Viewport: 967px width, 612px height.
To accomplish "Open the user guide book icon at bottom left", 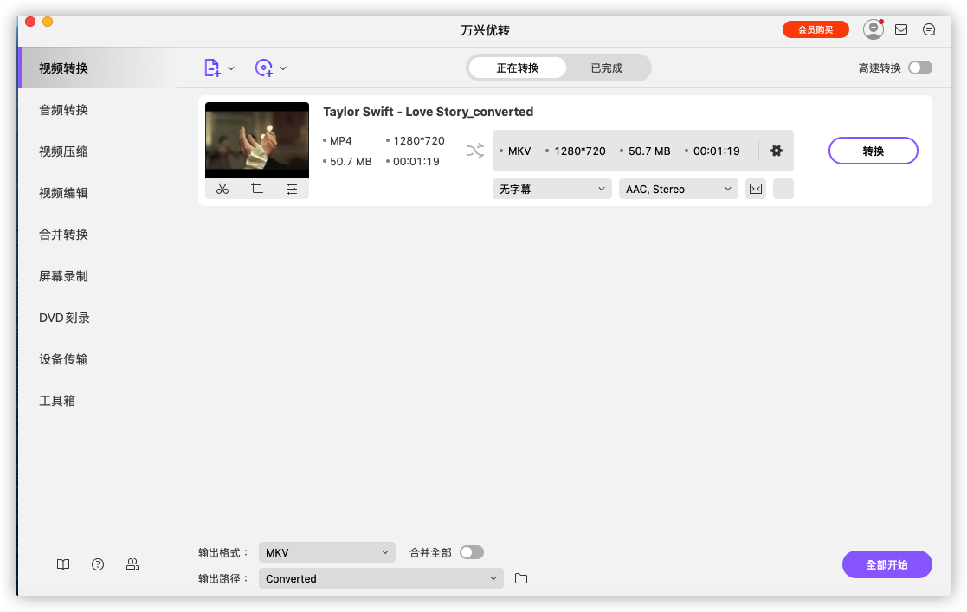I will click(62, 564).
